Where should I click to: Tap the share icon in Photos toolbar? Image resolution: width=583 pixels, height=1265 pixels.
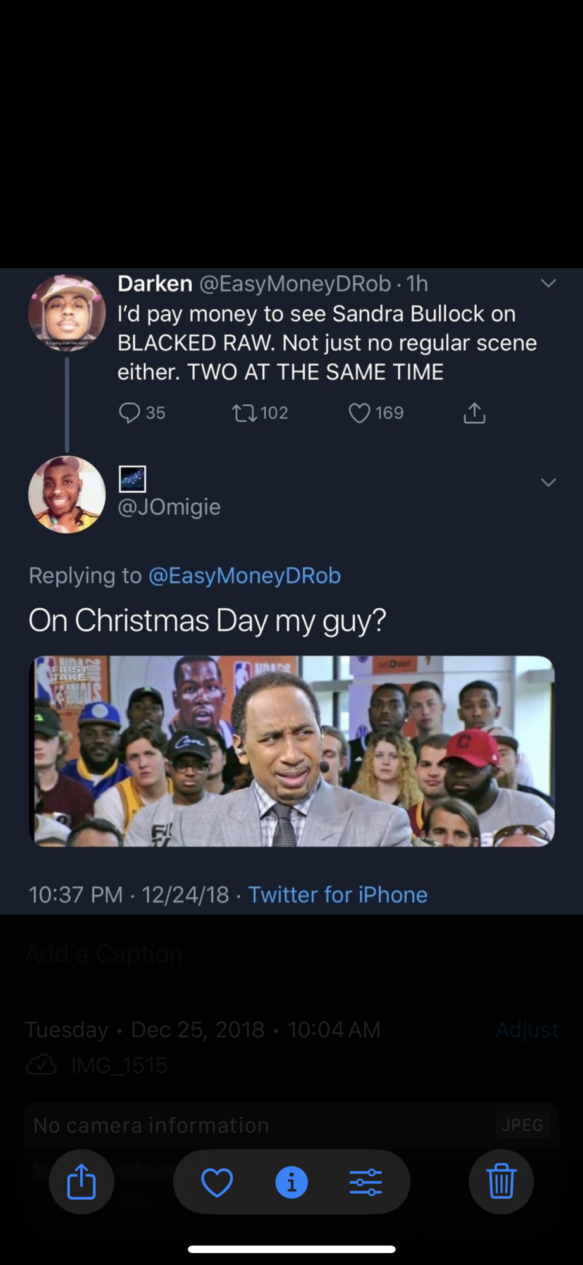(x=81, y=1182)
